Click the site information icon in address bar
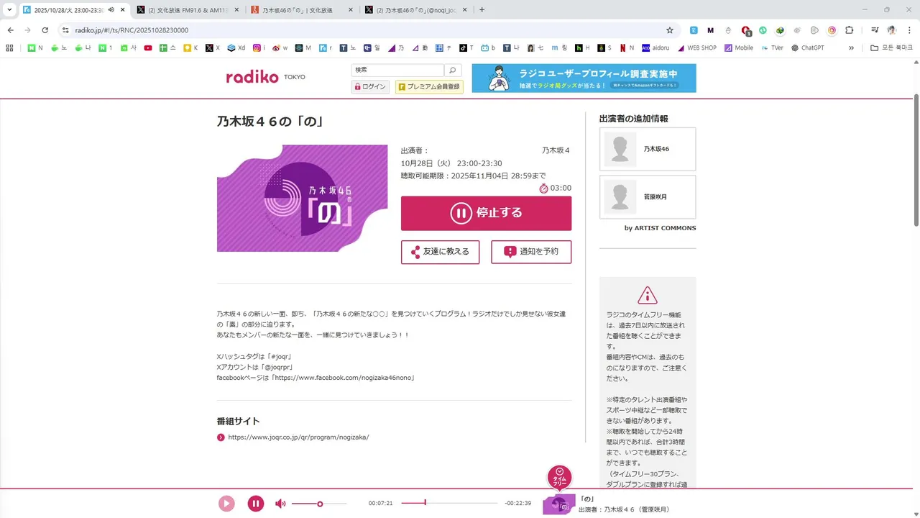Screen dimensions: 920x518 click(x=65, y=30)
